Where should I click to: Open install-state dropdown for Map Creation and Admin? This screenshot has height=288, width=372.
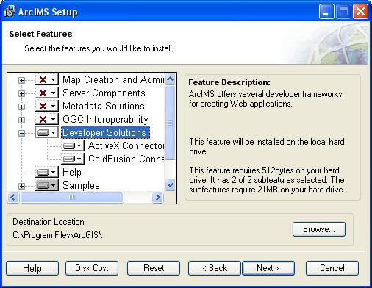click(x=47, y=79)
